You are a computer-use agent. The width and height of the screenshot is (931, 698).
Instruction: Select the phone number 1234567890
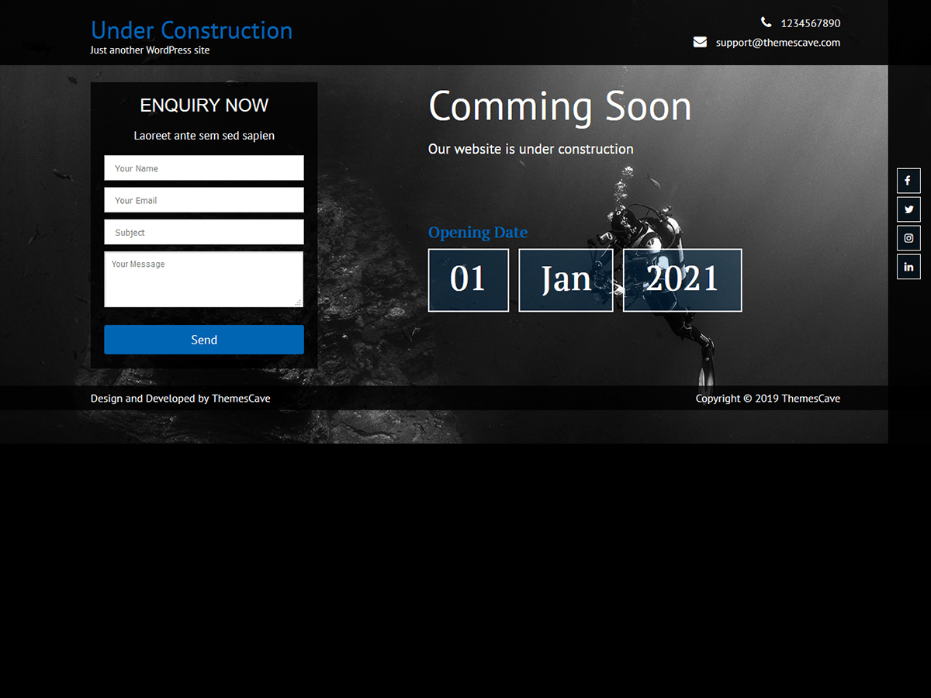tap(810, 23)
